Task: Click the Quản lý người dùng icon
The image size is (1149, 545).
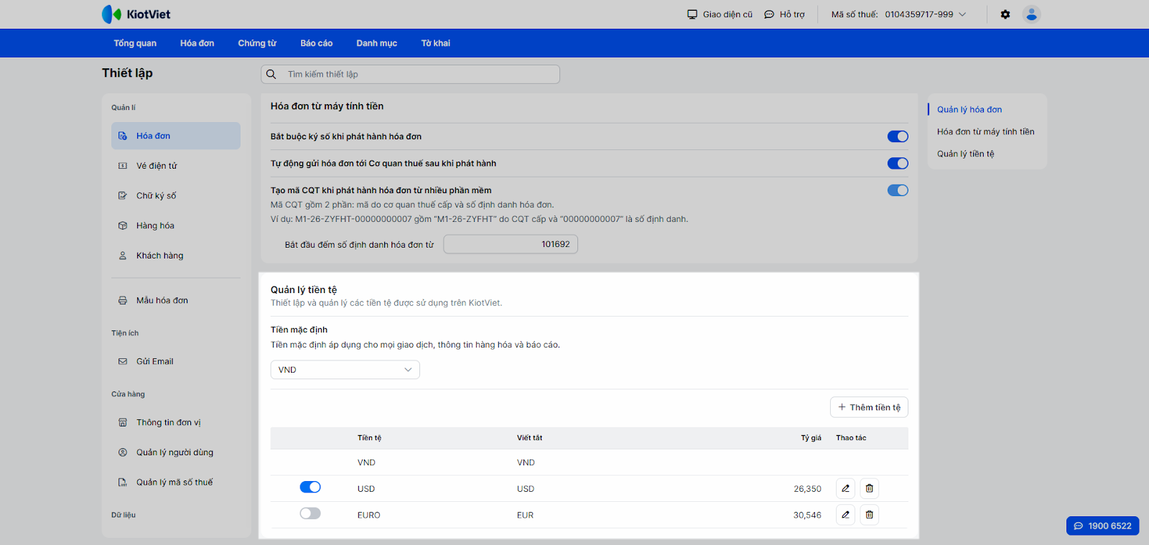Action: (123, 452)
